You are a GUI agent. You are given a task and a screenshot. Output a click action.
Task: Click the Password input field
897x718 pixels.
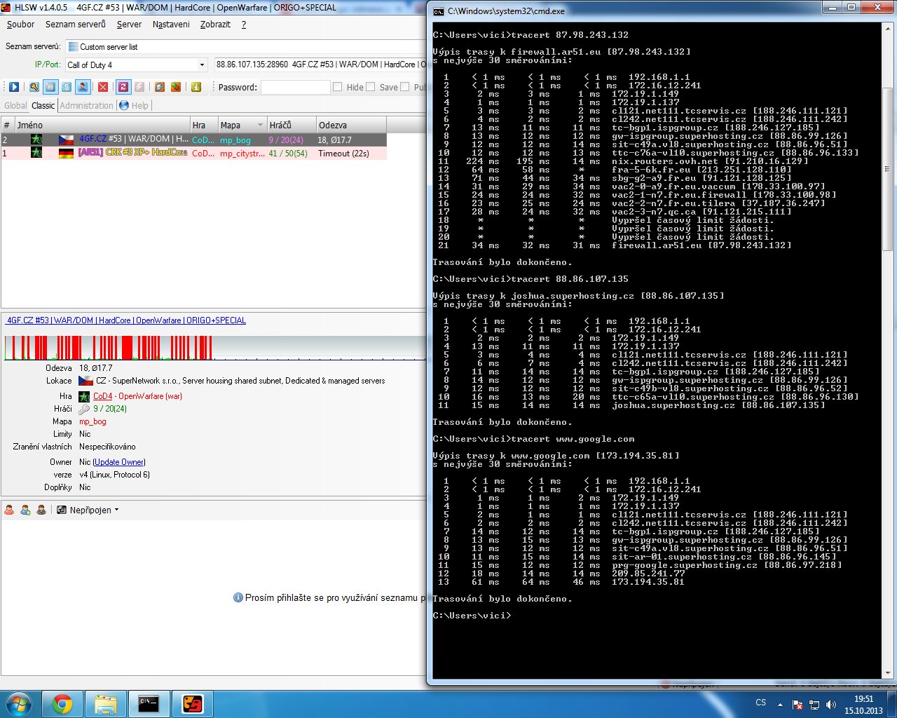point(295,87)
